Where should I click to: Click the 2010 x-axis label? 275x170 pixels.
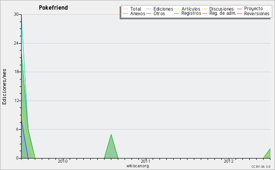63,161
